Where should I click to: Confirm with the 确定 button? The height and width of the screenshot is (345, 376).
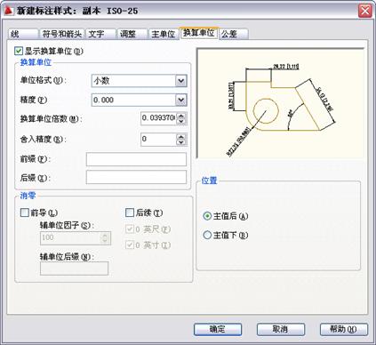pyautogui.click(x=218, y=329)
